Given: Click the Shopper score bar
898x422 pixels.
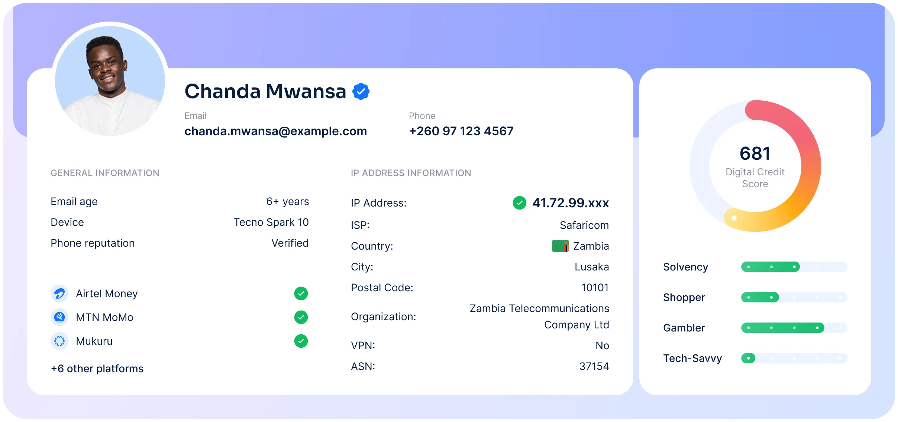Looking at the screenshot, I should pyautogui.click(x=794, y=297).
